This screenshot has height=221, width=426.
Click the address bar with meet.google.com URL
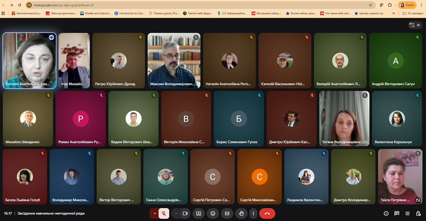point(201,5)
